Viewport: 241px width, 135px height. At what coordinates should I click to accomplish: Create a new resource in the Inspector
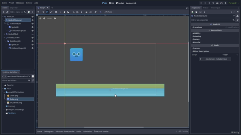point(192,12)
